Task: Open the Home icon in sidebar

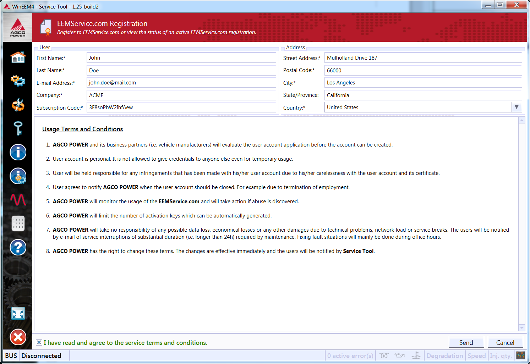Action: click(18, 57)
